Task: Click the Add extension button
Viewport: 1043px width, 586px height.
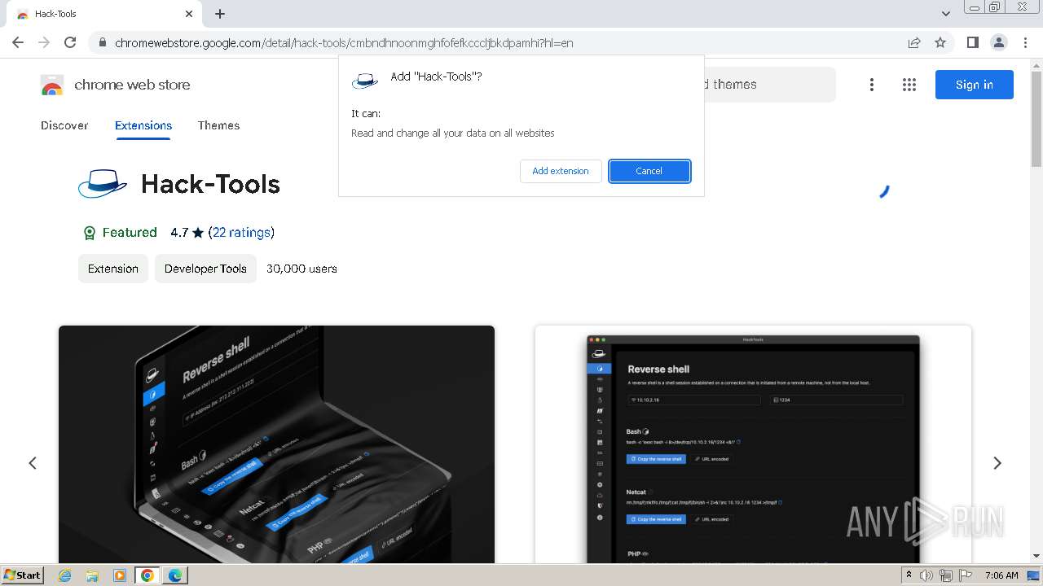Action: click(x=561, y=171)
